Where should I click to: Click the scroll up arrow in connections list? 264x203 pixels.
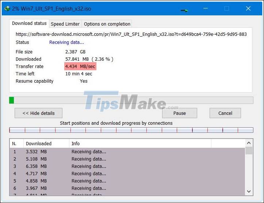pos(249,143)
